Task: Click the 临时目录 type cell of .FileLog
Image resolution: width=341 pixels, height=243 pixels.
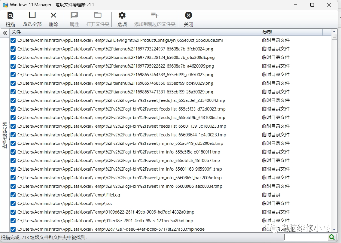Action: pyautogui.click(x=271, y=195)
